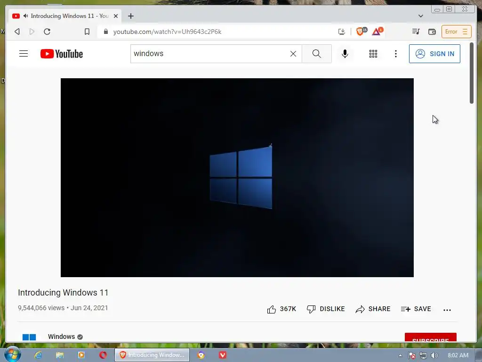The image size is (482, 362).
Task: Go to the YouTube home logo
Action: 62,54
